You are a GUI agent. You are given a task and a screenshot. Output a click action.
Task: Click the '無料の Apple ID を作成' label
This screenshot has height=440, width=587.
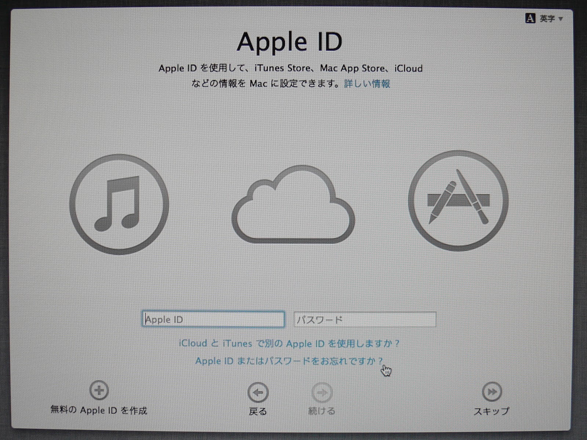[x=99, y=410]
